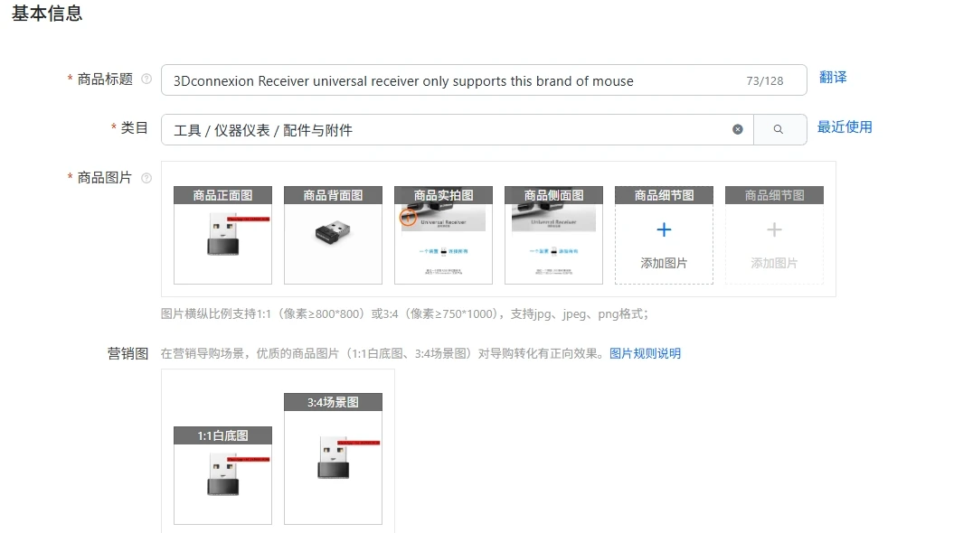Select the 商品背面图 thumbnail

[x=333, y=236]
